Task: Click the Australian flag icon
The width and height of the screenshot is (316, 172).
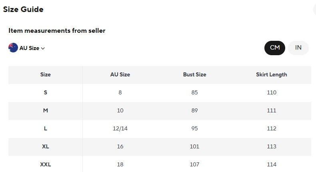Action: click(13, 48)
